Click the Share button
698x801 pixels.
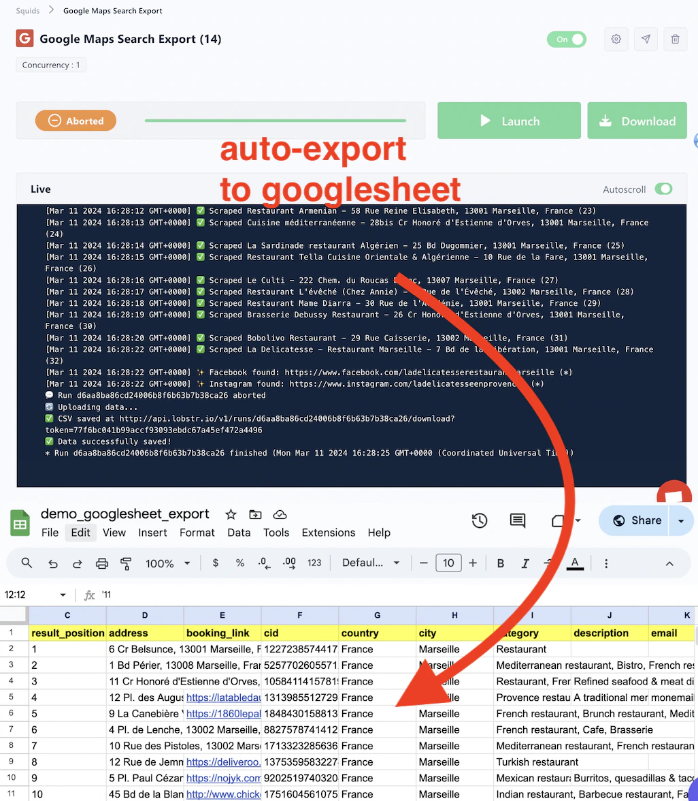click(x=634, y=520)
